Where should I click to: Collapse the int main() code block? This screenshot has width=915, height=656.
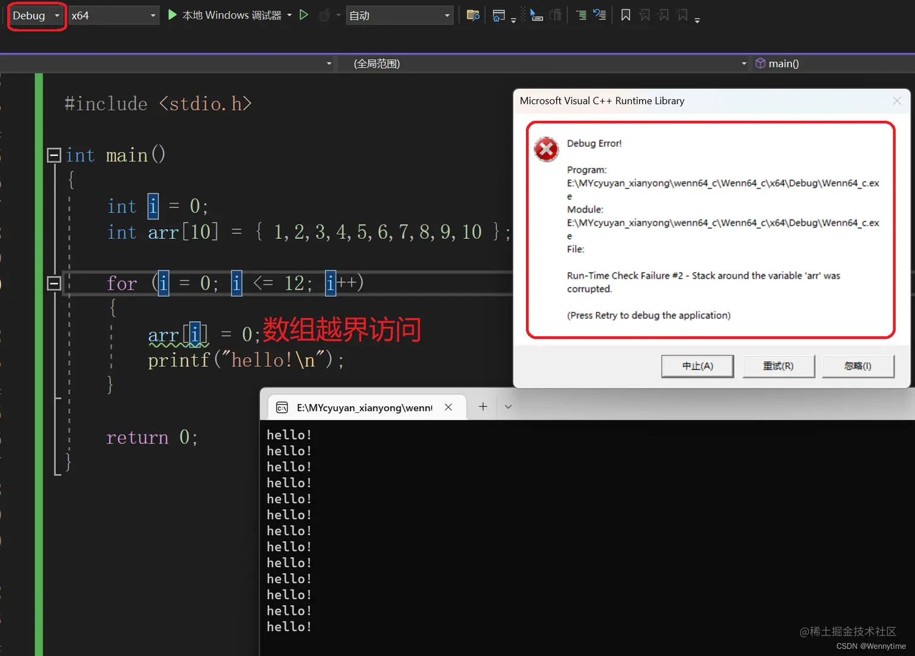click(x=54, y=155)
